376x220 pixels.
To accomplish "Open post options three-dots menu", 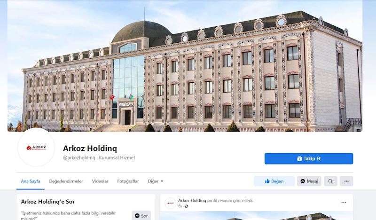I will pos(344,203).
